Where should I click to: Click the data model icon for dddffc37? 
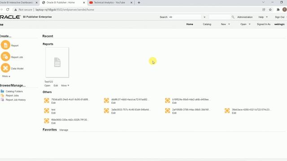point(106,100)
